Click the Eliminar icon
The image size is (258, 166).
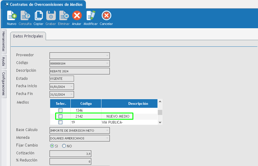tap(64, 16)
